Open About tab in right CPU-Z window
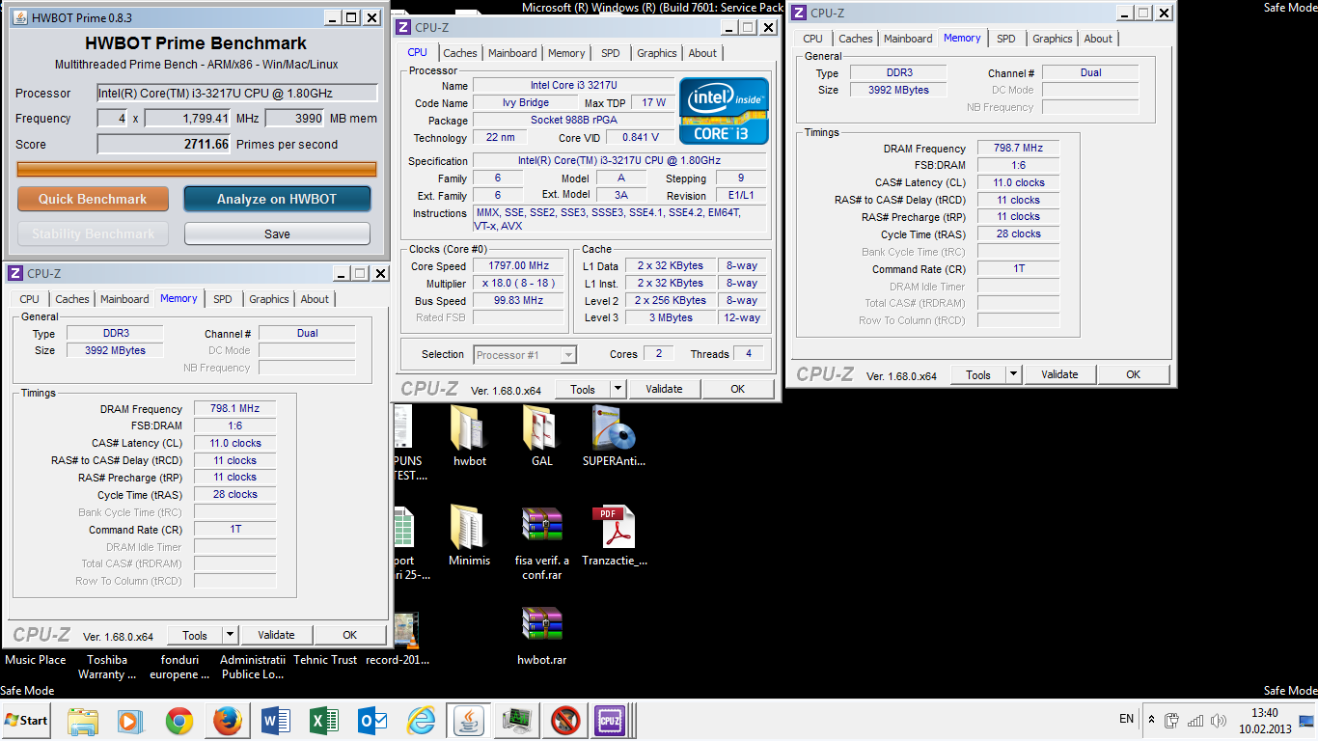 pos(1098,39)
